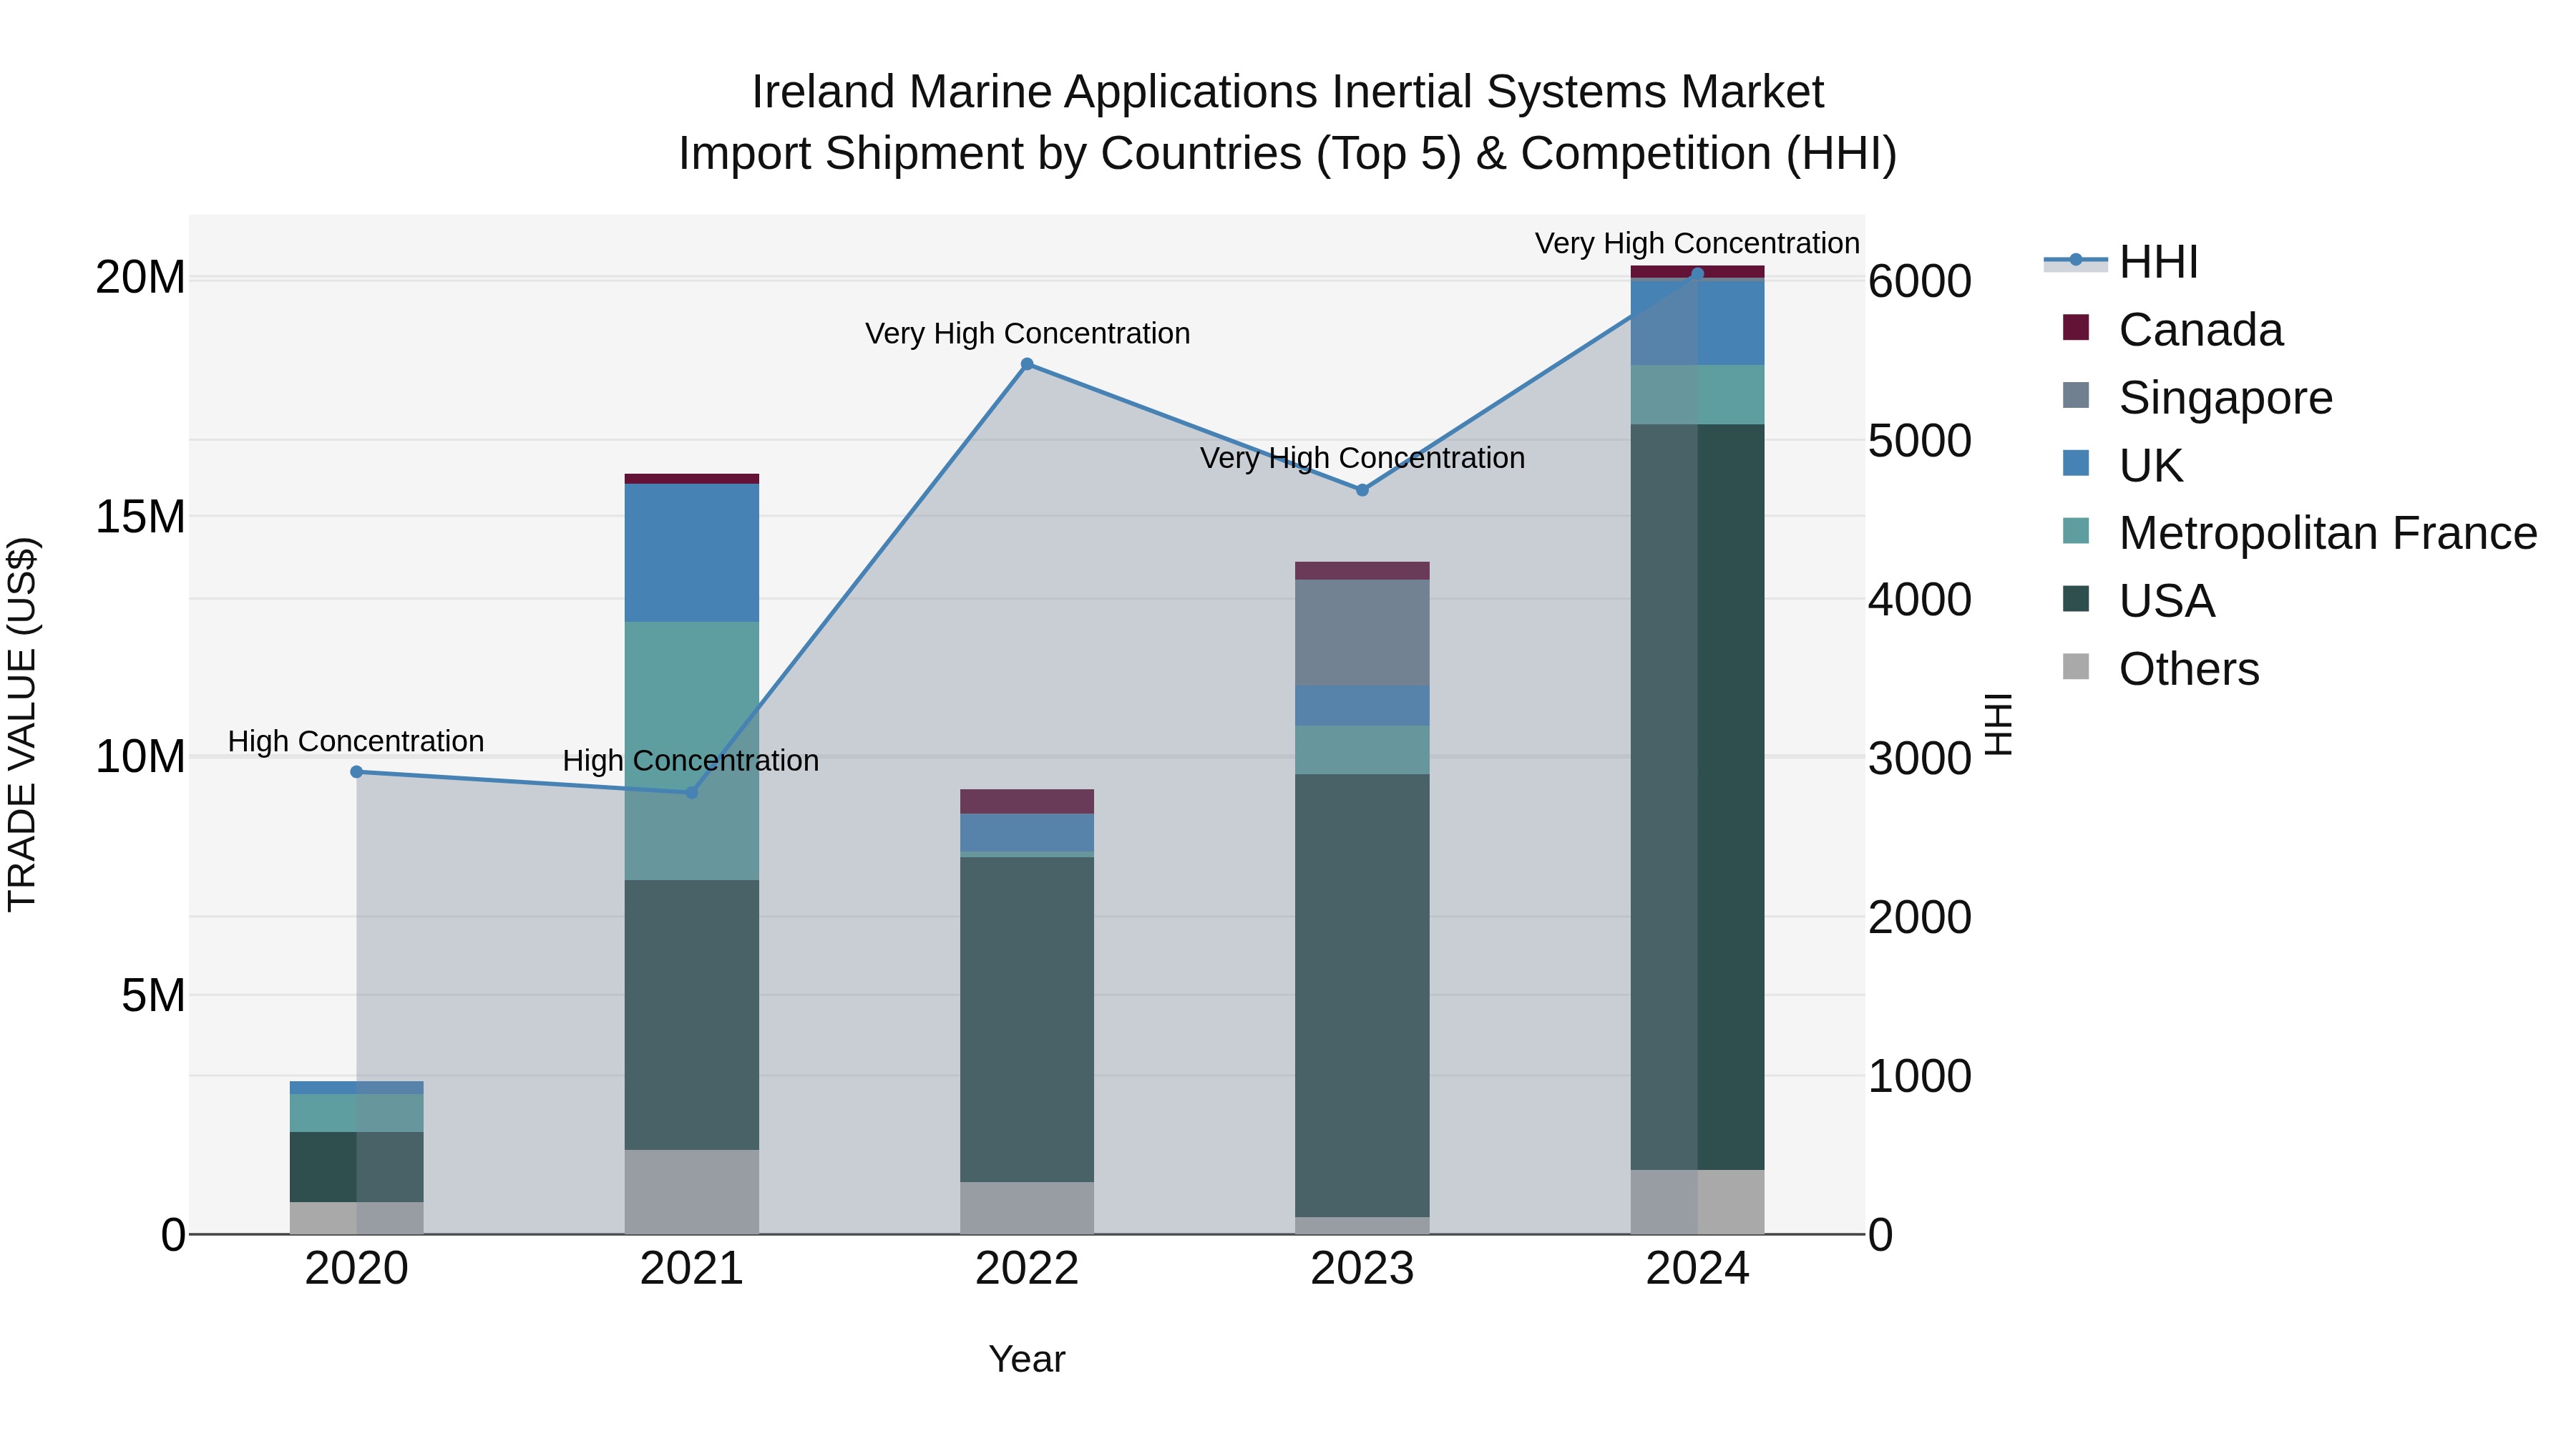Viewport: 2576px width, 1449px height.
Task: Click the USA segment of 2024 bar
Action: [x=1697, y=798]
